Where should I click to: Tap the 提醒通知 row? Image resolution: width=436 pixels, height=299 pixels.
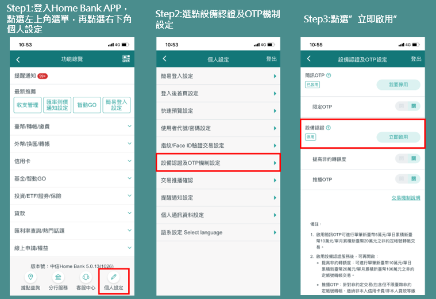tap(72, 76)
